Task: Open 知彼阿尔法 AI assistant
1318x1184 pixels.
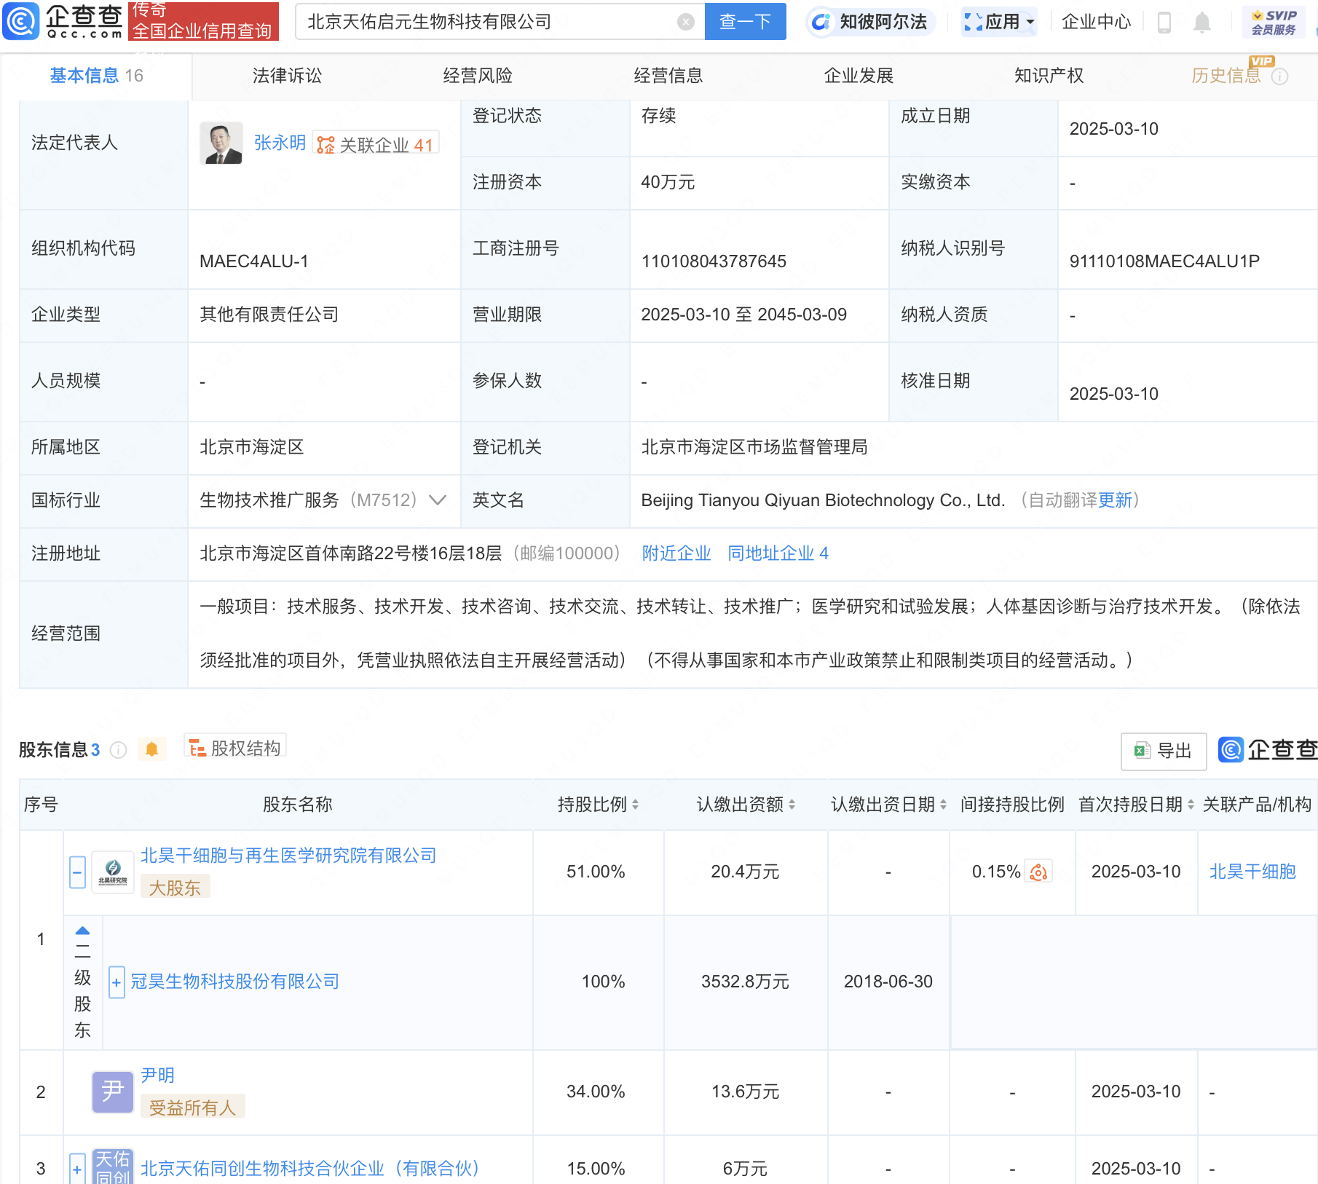Action: (872, 22)
